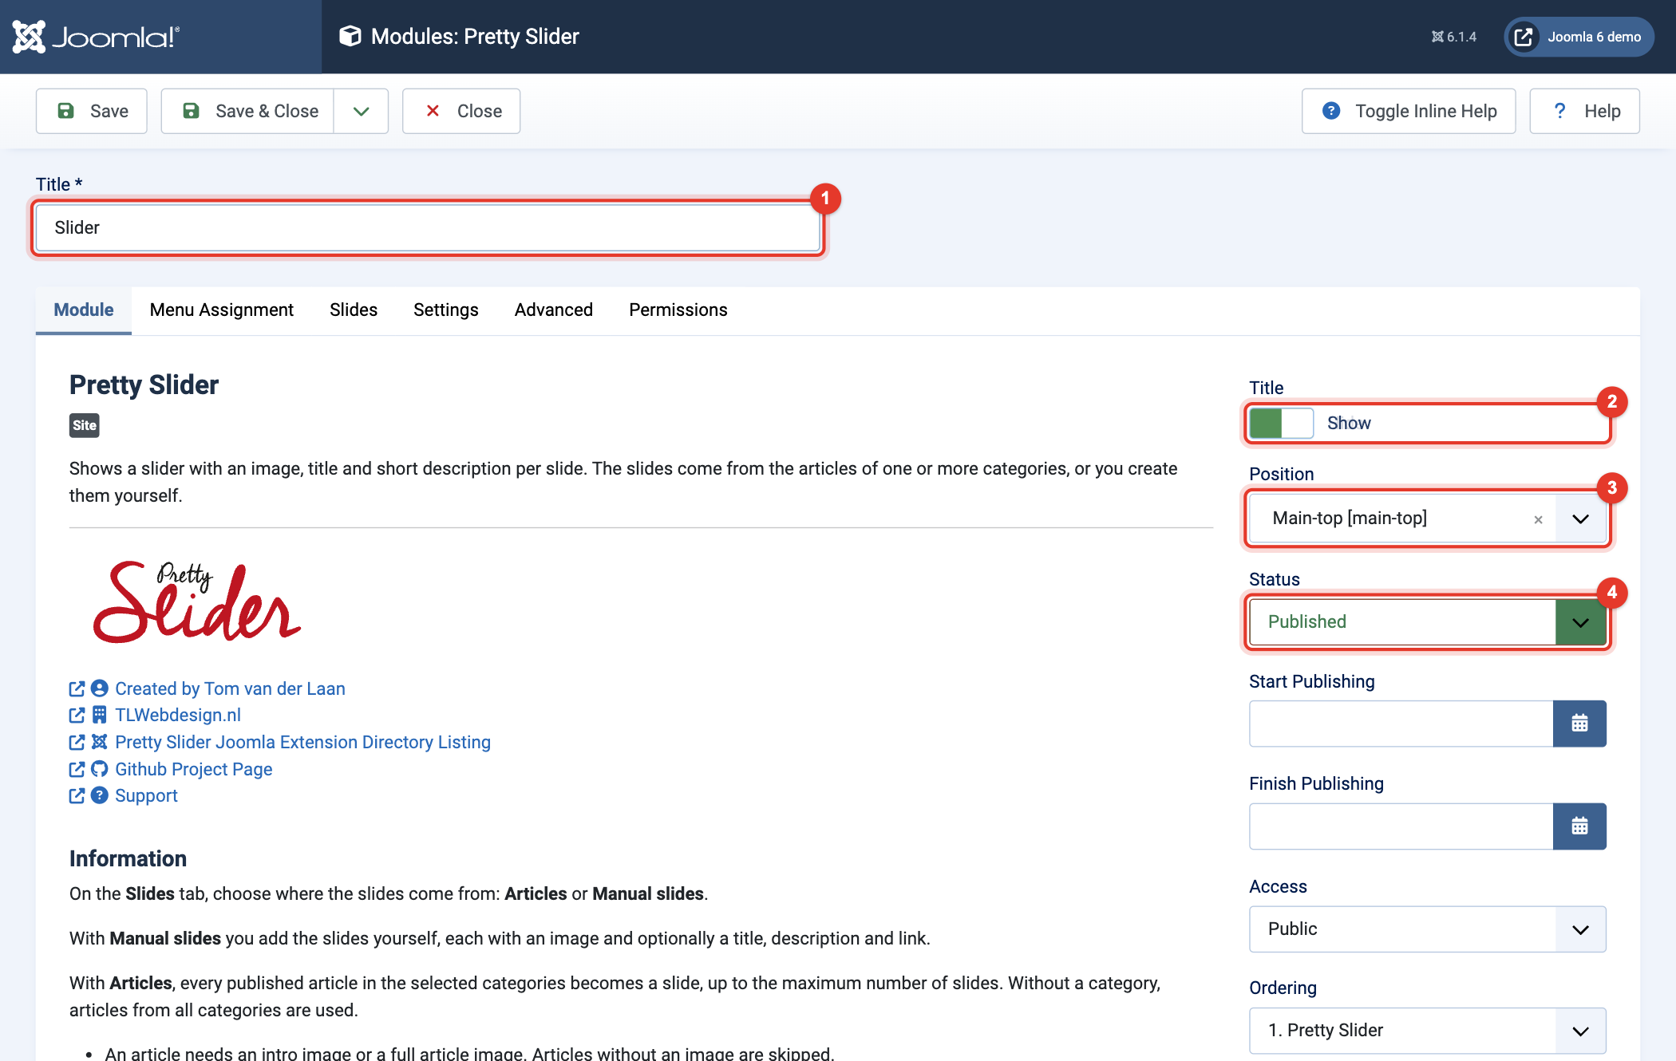Click the external link icon beside Support

tap(77, 795)
